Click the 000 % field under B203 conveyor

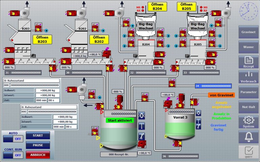point(9,67)
